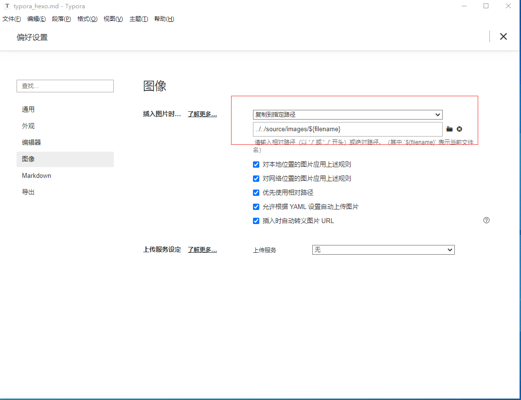Toggle prefer relative path checkbox
The width and height of the screenshot is (521, 400).
[x=256, y=193]
